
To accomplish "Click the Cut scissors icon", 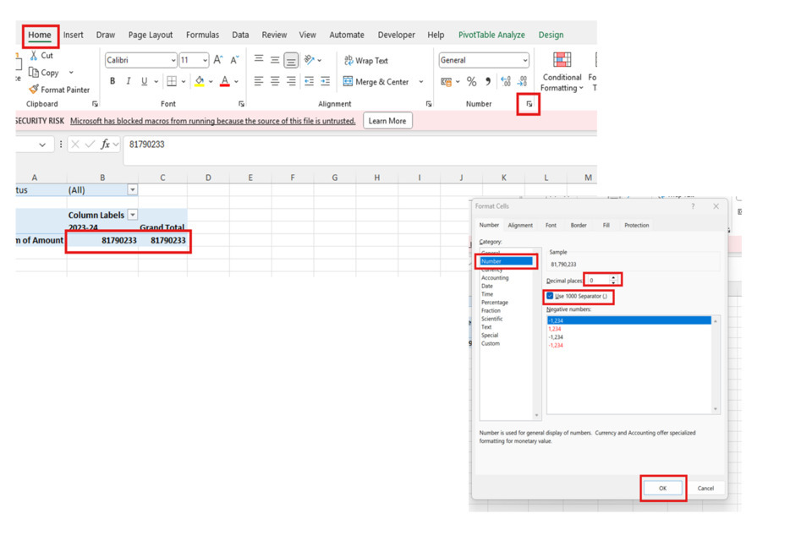I will coord(34,56).
